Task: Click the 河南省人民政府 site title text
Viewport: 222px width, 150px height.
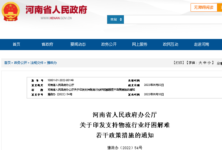Action: coord(56,10)
